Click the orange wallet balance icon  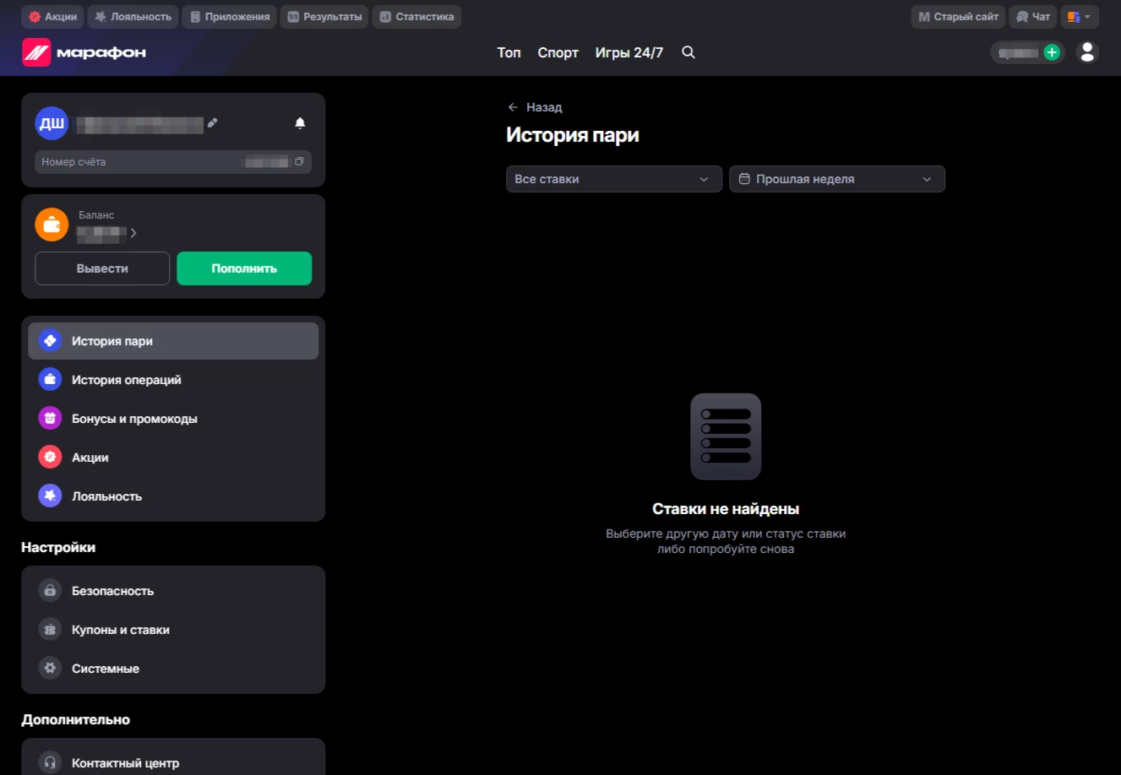click(52, 225)
